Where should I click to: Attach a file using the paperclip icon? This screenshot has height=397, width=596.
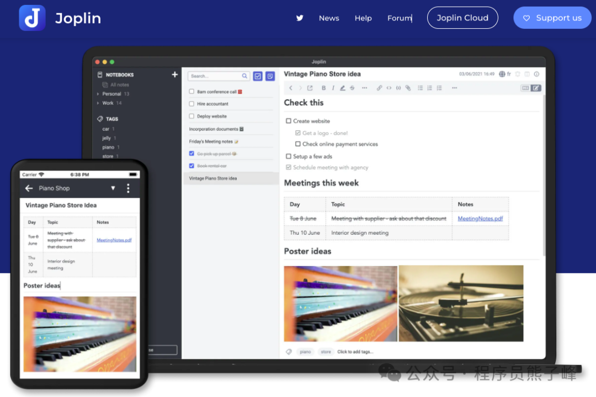click(408, 88)
